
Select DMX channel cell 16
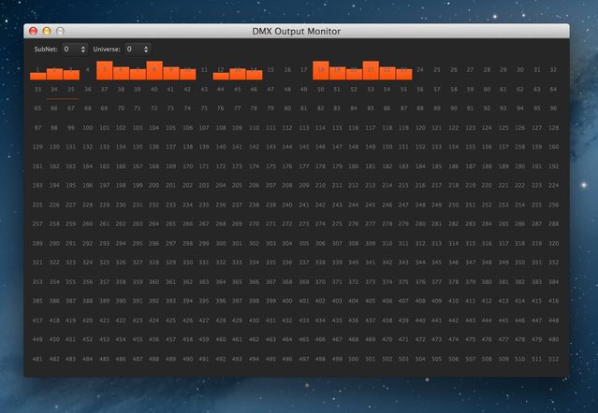point(287,70)
